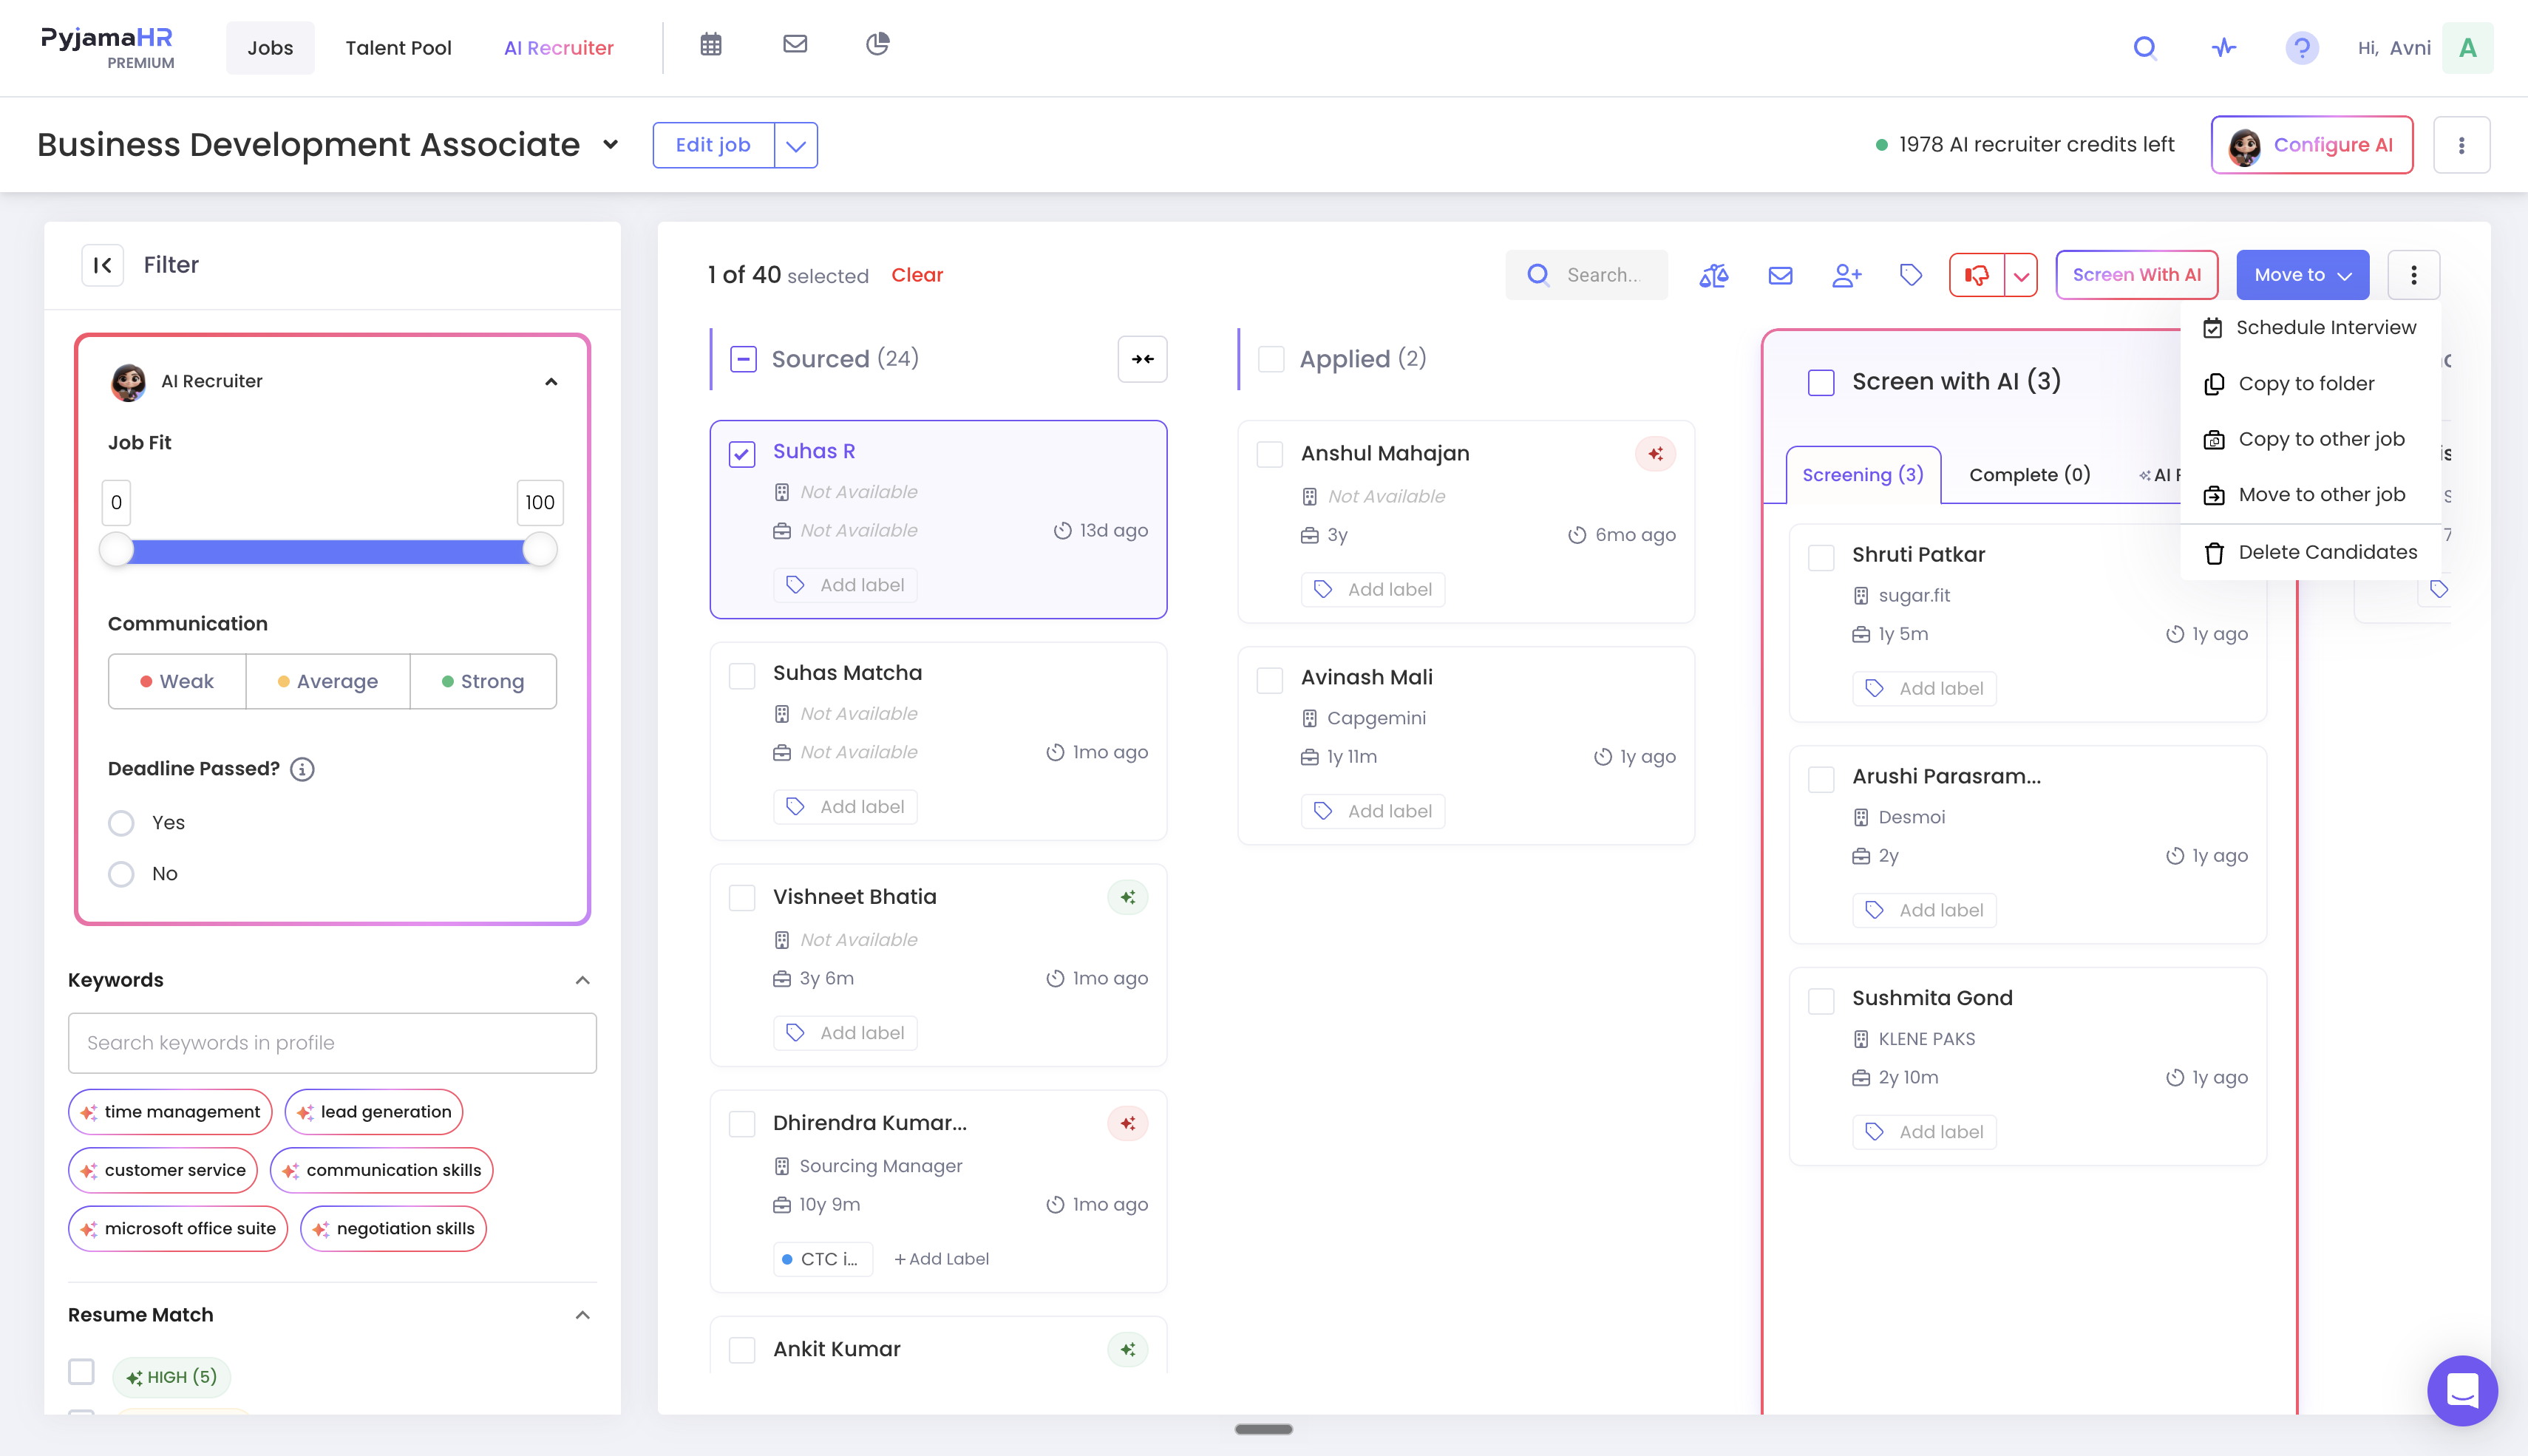Collapse the filter panel with arrow icon
2528x1456 pixels.
point(102,265)
